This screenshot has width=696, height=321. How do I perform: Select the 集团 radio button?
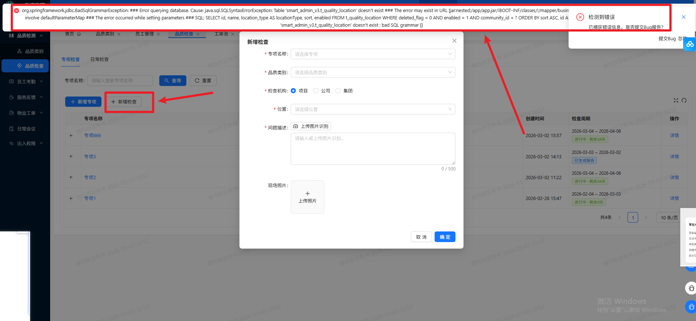[x=338, y=91]
